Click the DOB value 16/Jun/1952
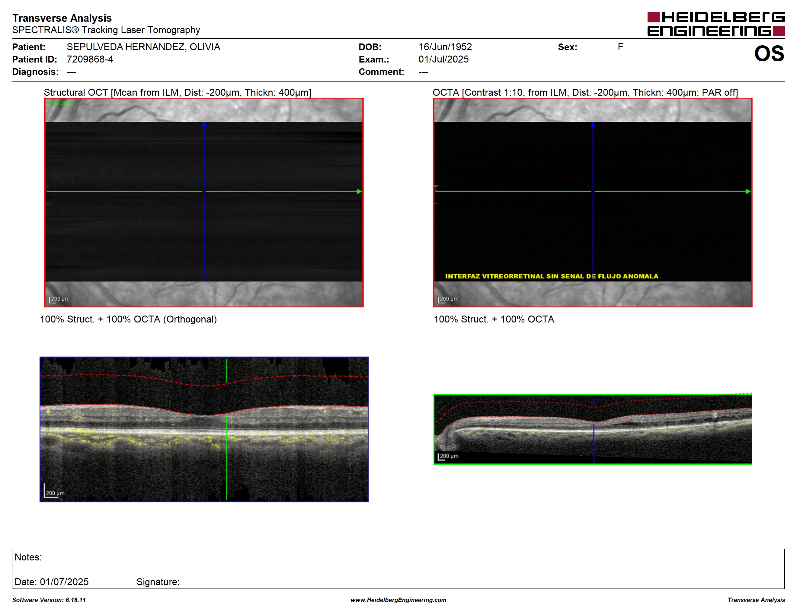Screen dimensions: 797x616 click(445, 47)
